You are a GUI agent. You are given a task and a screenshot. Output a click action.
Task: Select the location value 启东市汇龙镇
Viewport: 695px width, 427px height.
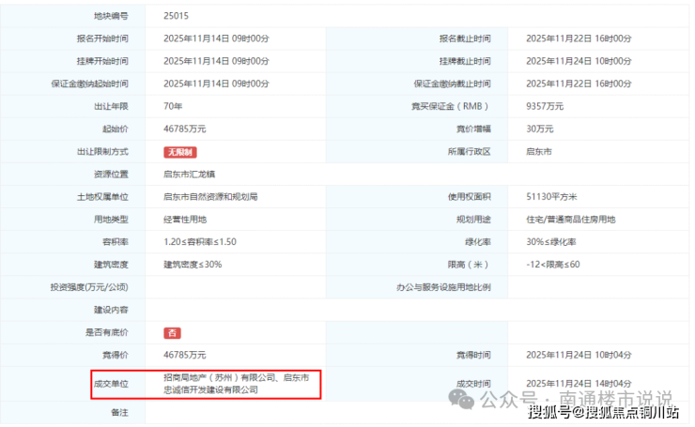(190, 174)
